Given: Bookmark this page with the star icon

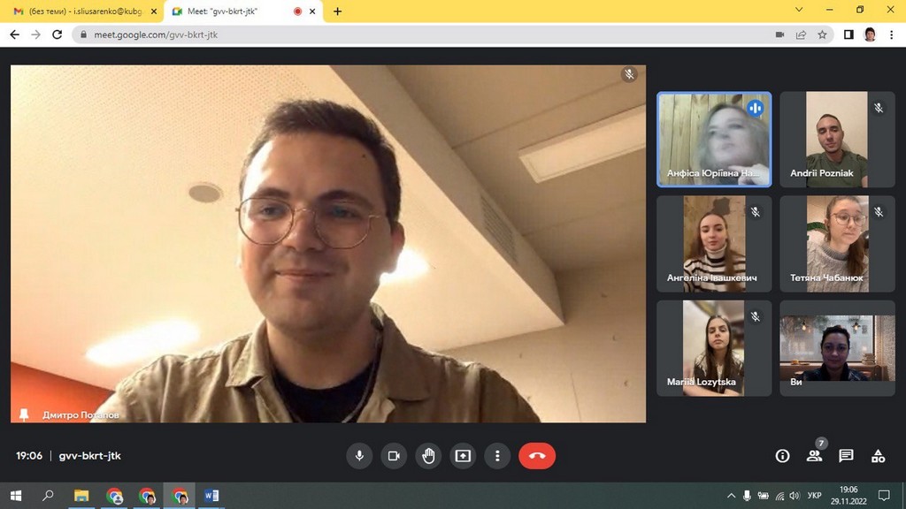Looking at the screenshot, I should click(x=822, y=34).
